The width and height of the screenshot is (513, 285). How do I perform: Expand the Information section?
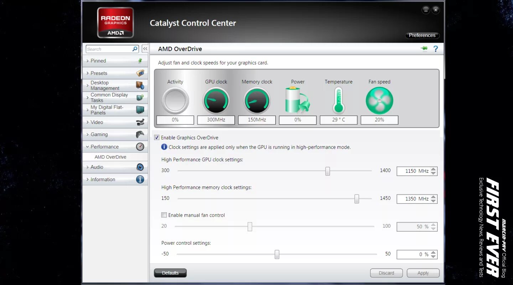pyautogui.click(x=88, y=179)
